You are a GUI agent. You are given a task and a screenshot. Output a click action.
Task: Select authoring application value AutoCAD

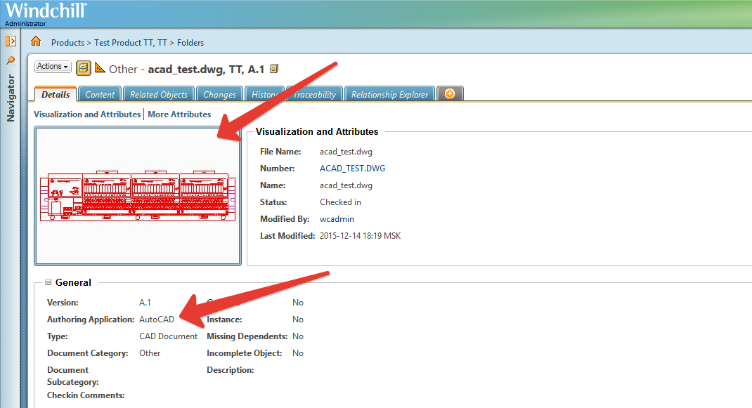[x=156, y=320]
